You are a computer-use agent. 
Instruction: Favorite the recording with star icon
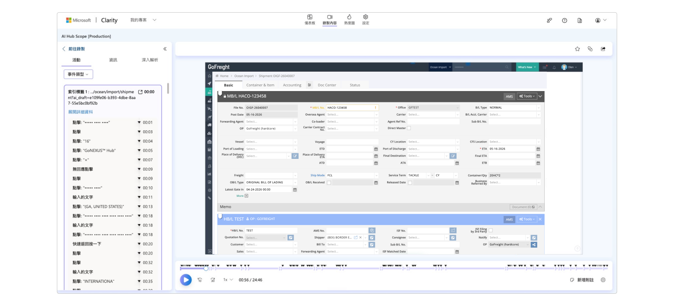[x=577, y=49]
